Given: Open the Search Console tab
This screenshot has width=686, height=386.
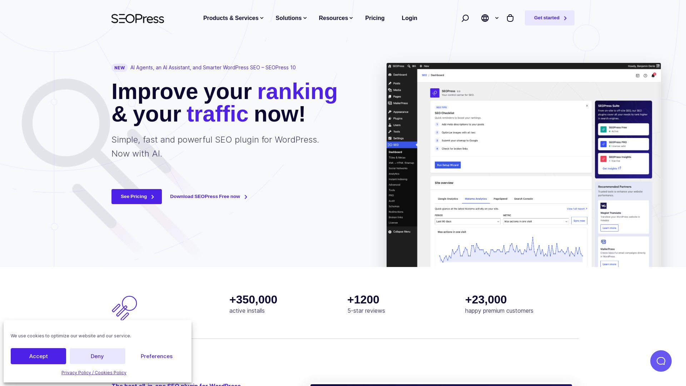Looking at the screenshot, I should (x=523, y=199).
